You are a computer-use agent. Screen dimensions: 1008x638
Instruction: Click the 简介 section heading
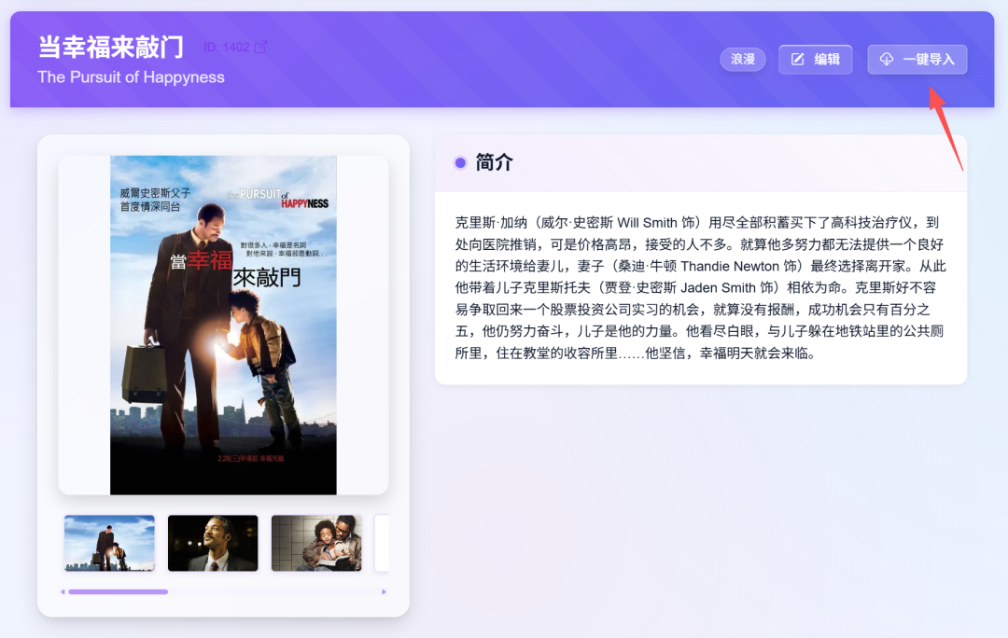pos(494,162)
